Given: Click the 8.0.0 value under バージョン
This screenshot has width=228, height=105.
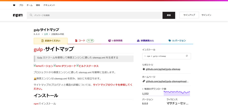Looking at the screenshot, I should (x=145, y=103).
